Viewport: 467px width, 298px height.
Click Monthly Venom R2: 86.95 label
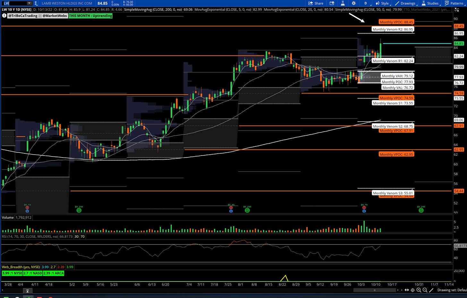393,29
